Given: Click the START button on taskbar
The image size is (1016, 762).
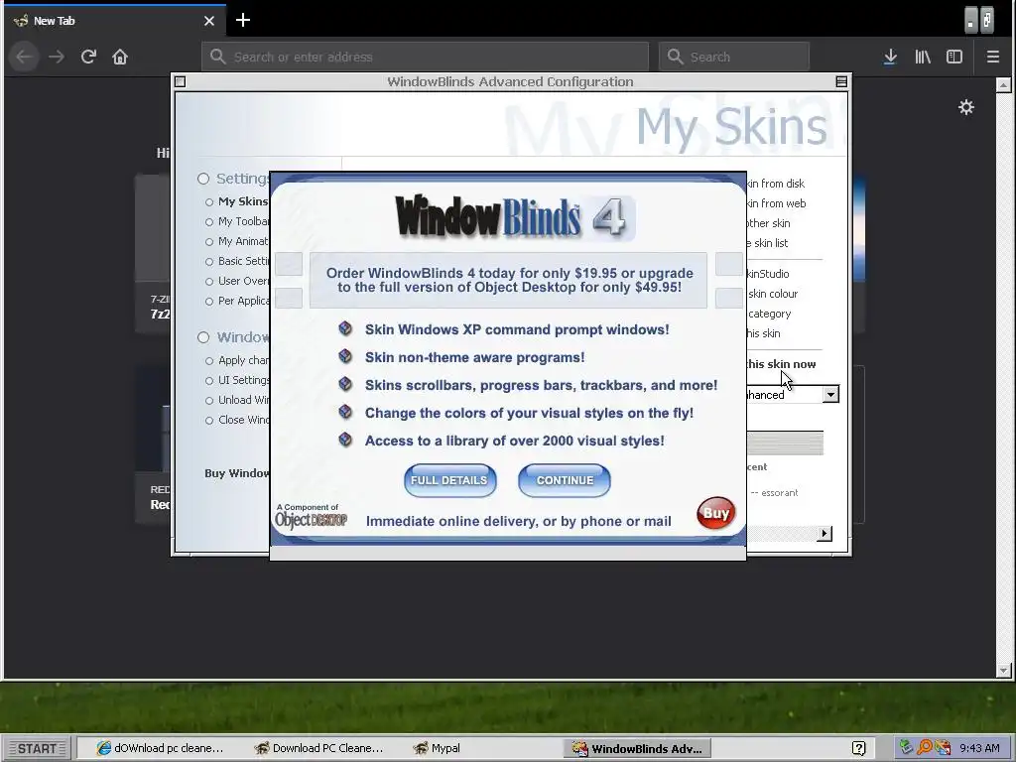Looking at the screenshot, I should point(37,748).
